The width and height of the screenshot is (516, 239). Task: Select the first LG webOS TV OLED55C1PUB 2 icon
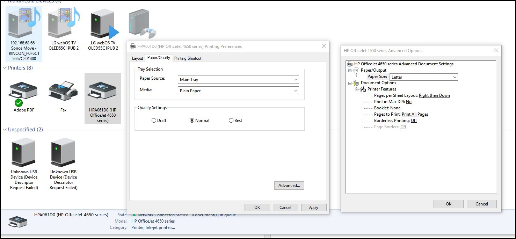[63, 22]
